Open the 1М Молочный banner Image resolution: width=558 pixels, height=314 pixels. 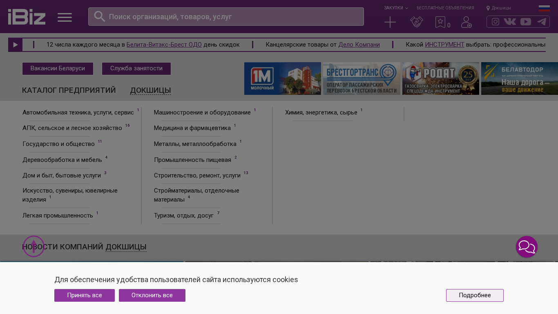pyautogui.click(x=283, y=78)
